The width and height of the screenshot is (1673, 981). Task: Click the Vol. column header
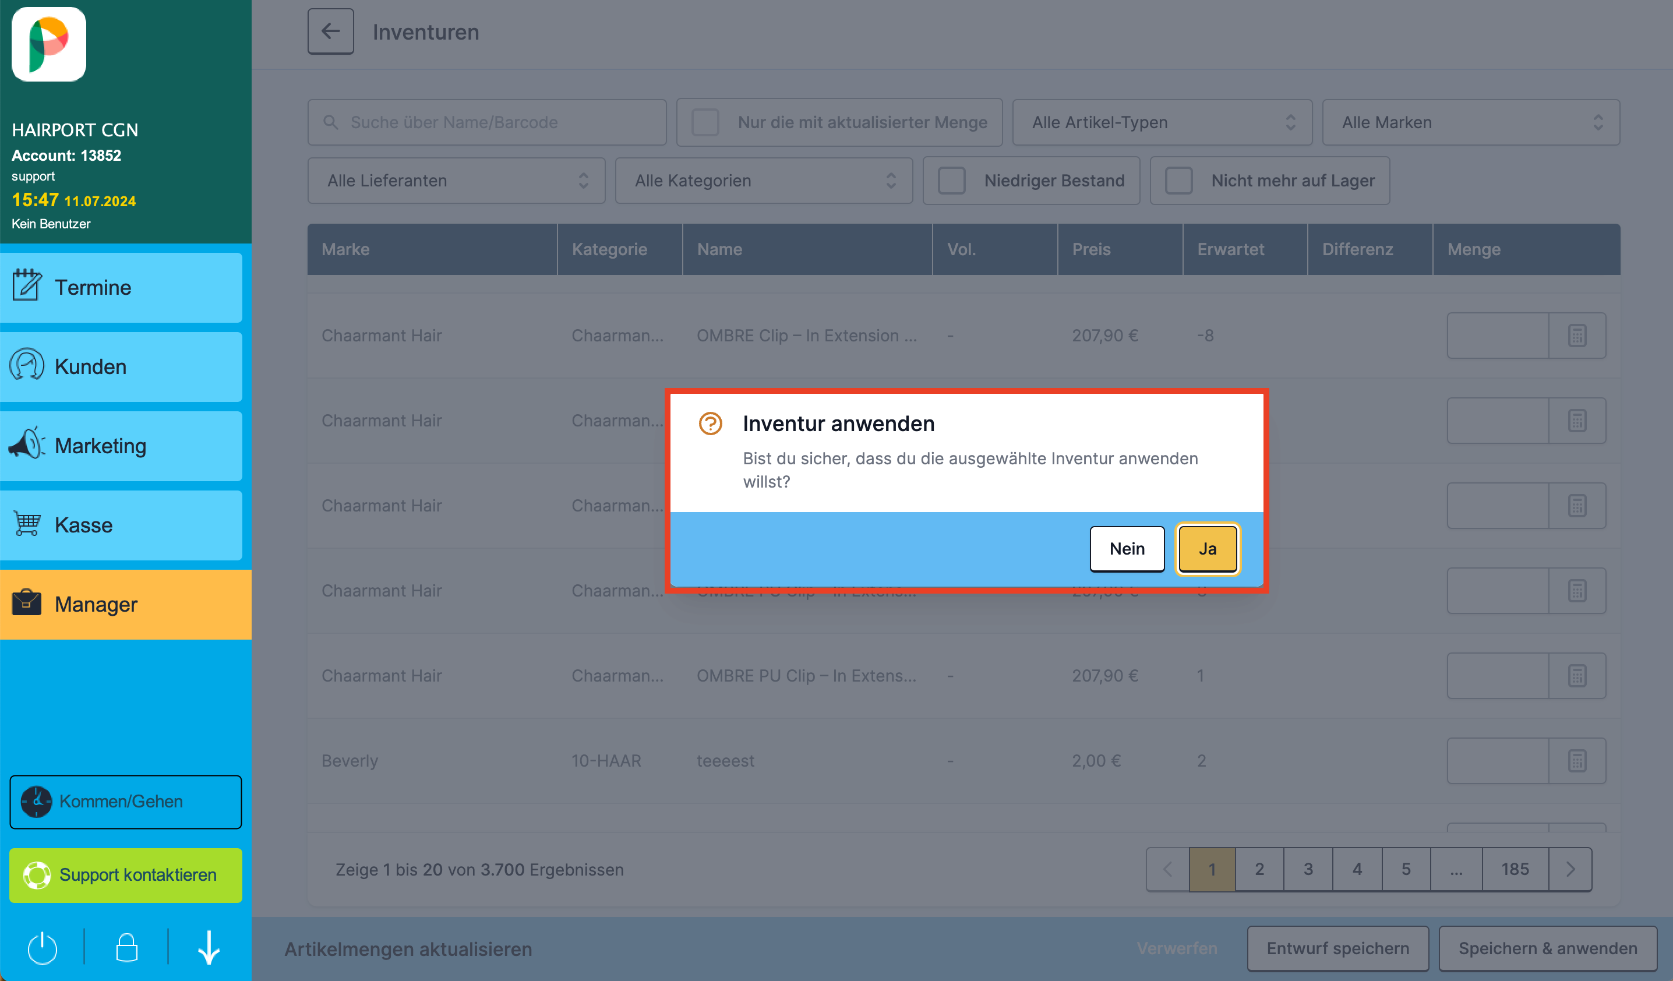tap(994, 249)
